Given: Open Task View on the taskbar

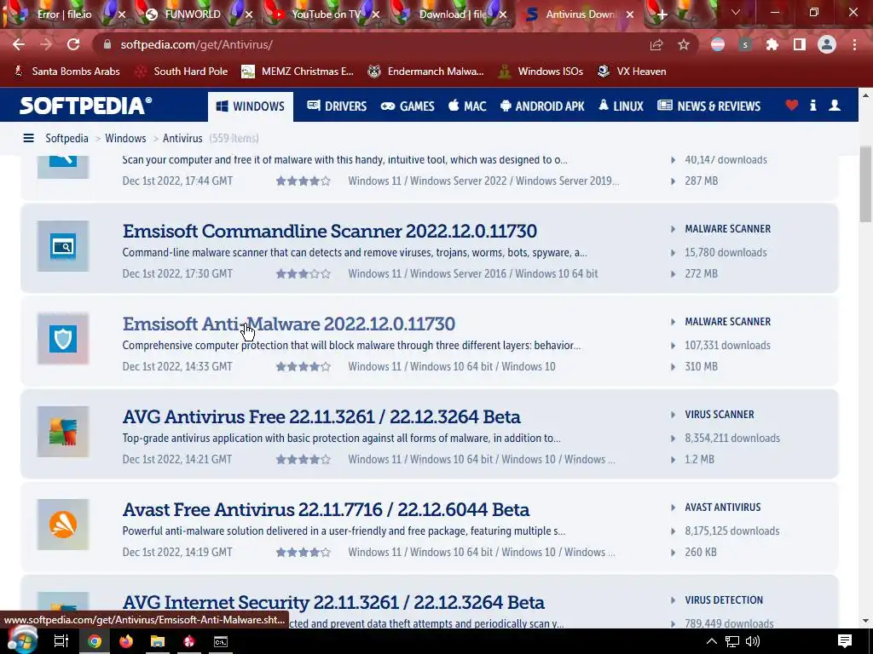Looking at the screenshot, I should 61,641.
